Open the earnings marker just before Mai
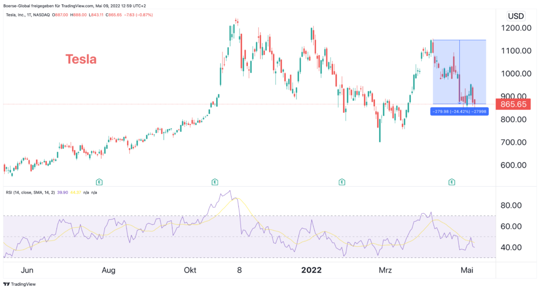Viewport: 540px width, 290px height. click(451, 182)
